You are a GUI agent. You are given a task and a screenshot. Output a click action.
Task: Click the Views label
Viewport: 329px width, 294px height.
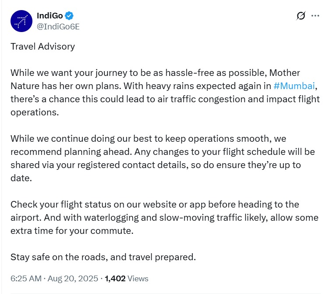coord(138,278)
